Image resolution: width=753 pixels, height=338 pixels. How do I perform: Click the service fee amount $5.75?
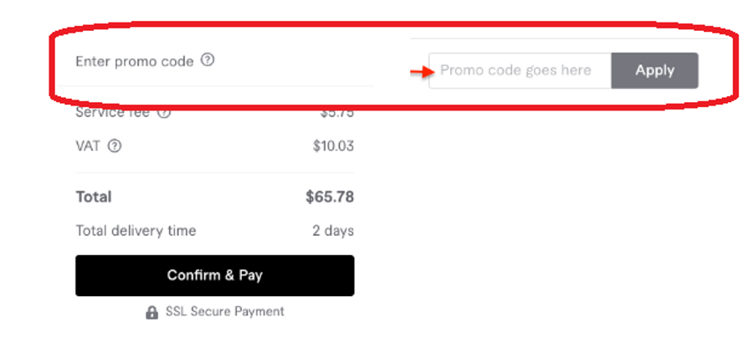(x=336, y=111)
